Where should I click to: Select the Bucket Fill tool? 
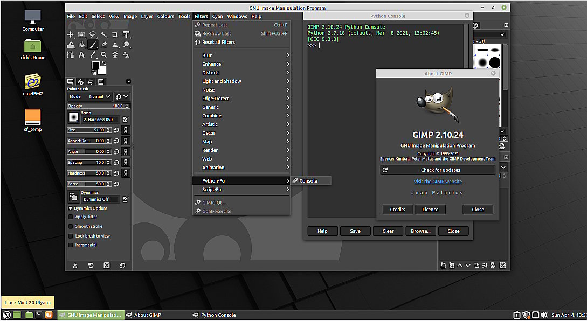pos(81,45)
